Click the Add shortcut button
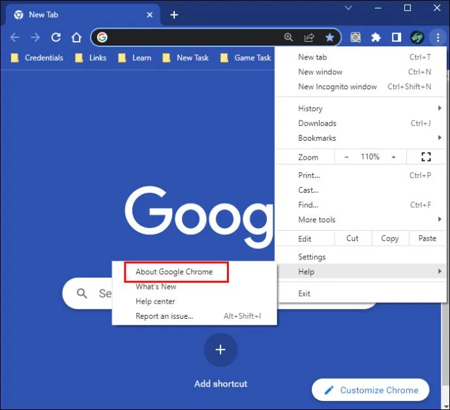Image resolution: width=450 pixels, height=410 pixels. pyautogui.click(x=220, y=350)
